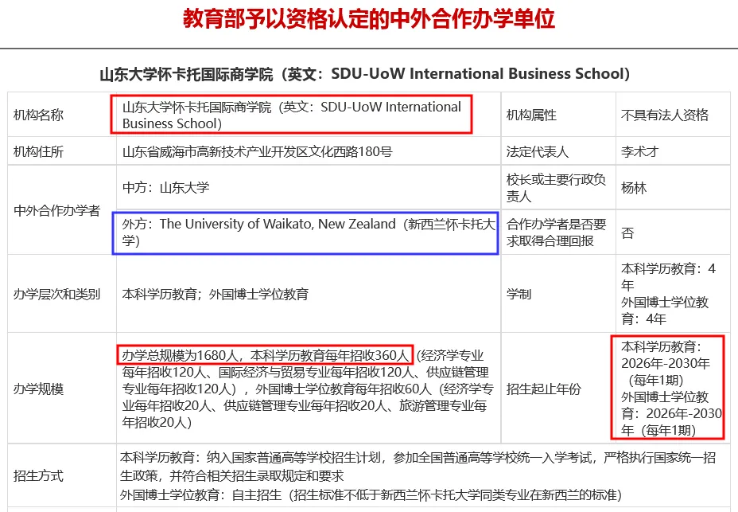Click the value 否
The width and height of the screenshot is (738, 512).
pos(627,233)
